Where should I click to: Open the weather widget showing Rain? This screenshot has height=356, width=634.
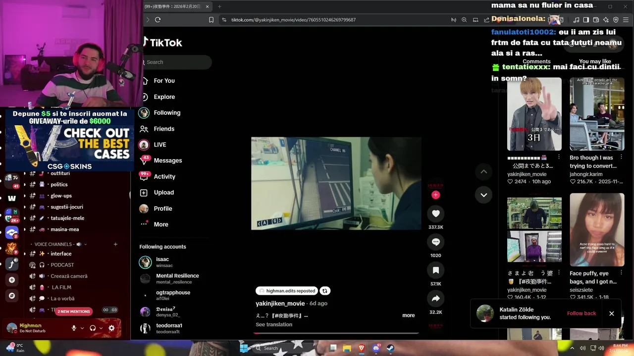pos(15,348)
